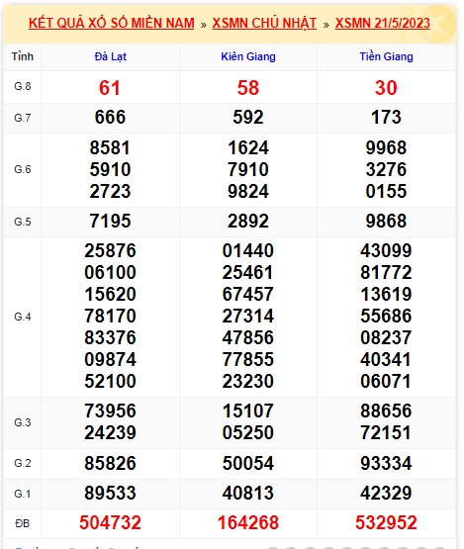Click the G.2 number 85826
Screen dimensions: 464x549
coord(110,463)
